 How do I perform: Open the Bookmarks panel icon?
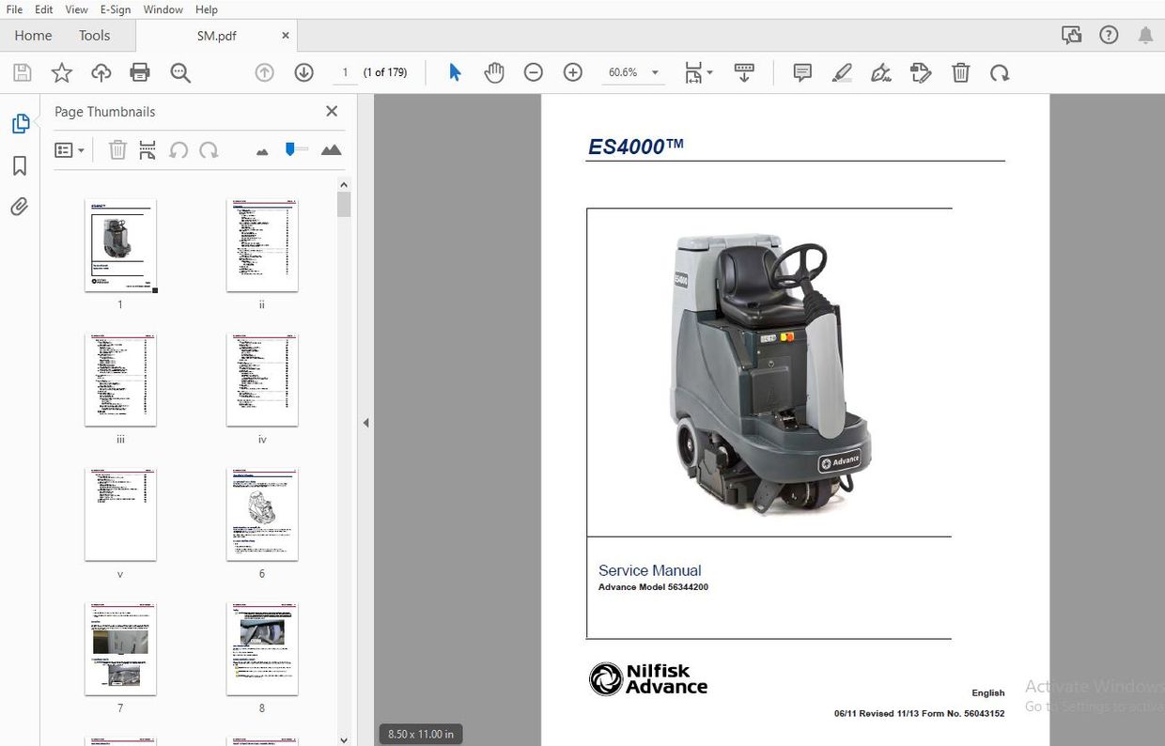(x=20, y=165)
